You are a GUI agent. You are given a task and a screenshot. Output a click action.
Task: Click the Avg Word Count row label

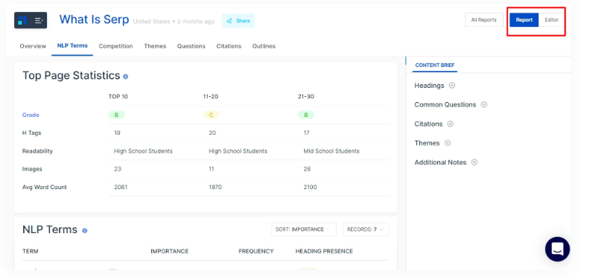coord(45,187)
